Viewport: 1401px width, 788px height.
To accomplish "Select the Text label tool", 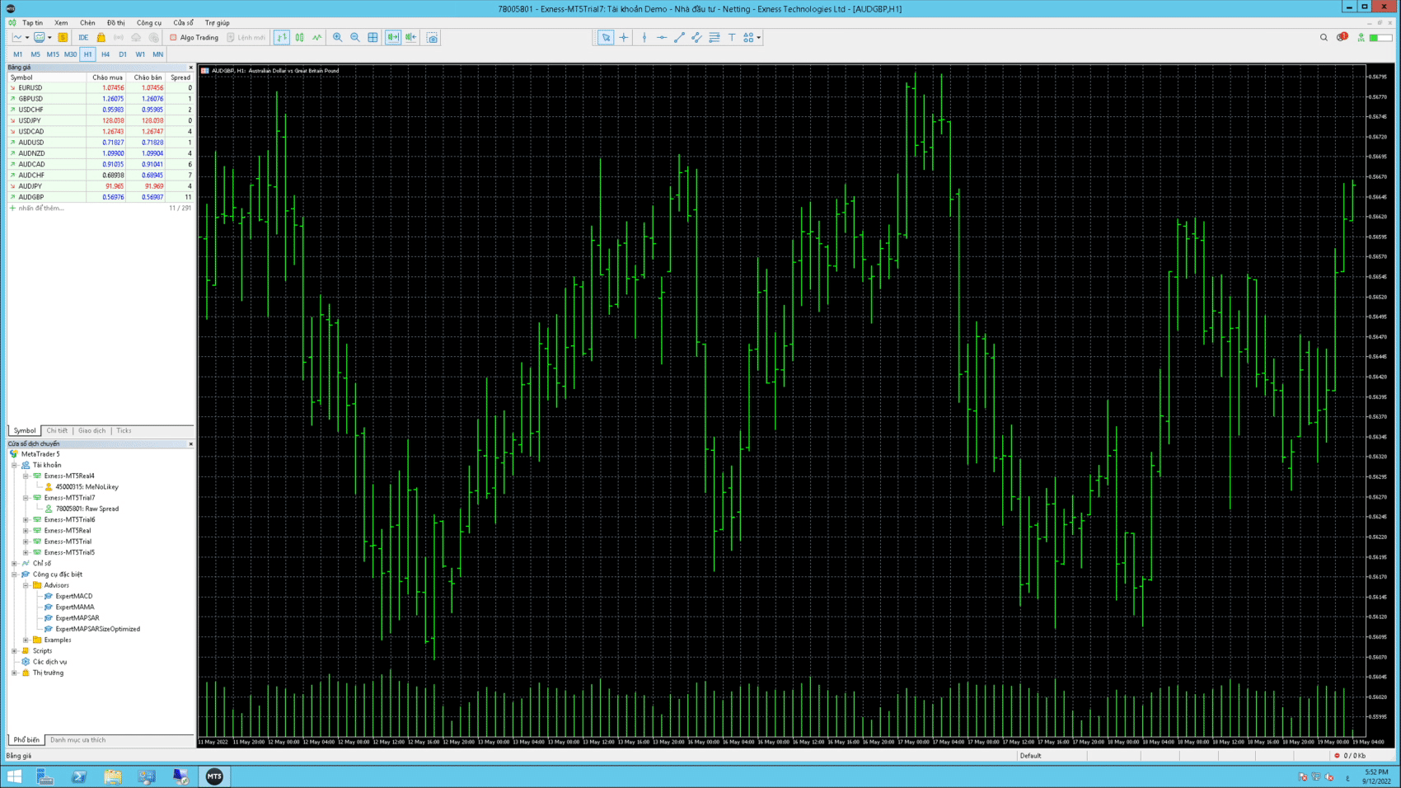I will coord(732,37).
